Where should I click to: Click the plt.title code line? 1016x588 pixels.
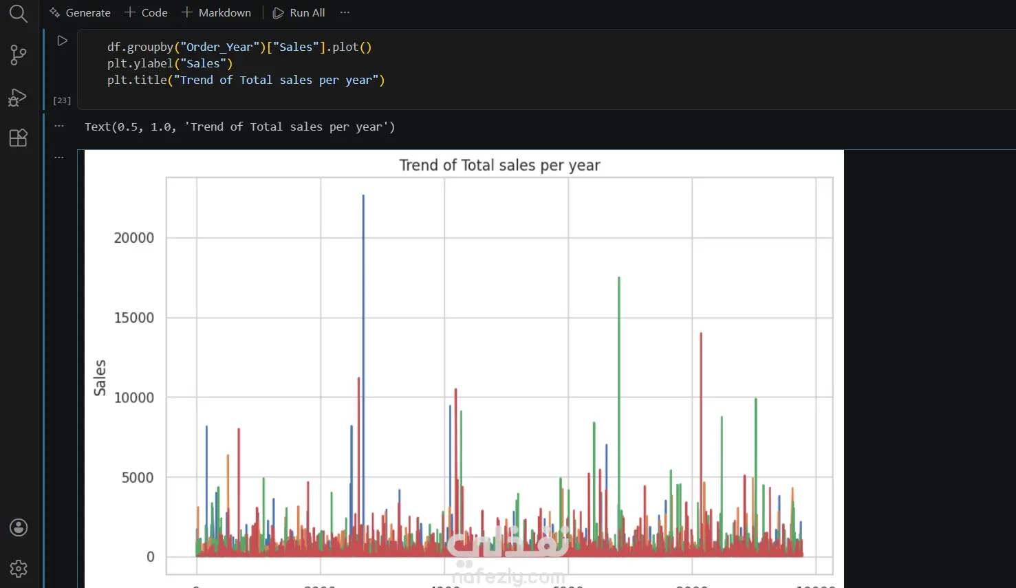tap(246, 80)
